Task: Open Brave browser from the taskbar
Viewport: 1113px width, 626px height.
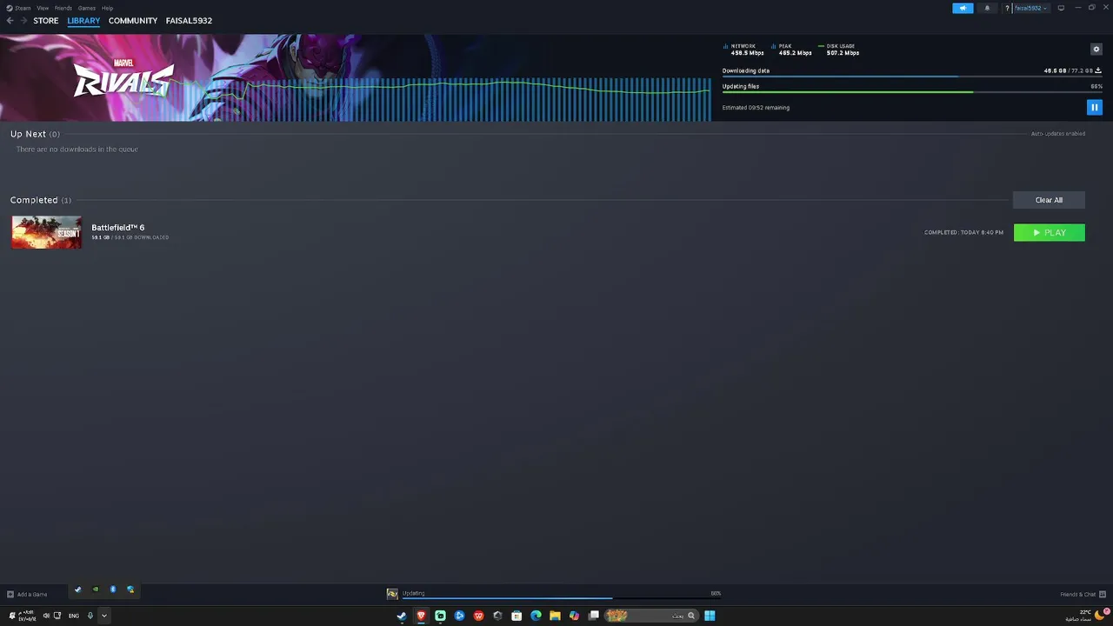Action: (x=421, y=616)
